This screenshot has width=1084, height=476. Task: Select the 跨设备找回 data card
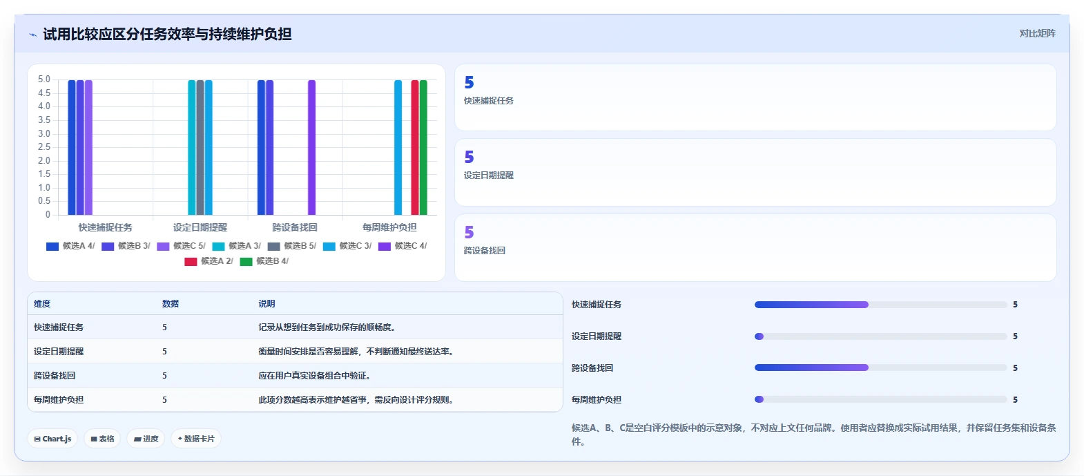pos(755,247)
